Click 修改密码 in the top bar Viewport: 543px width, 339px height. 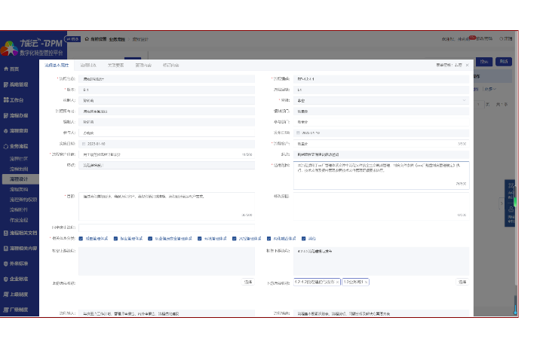[x=484, y=38]
